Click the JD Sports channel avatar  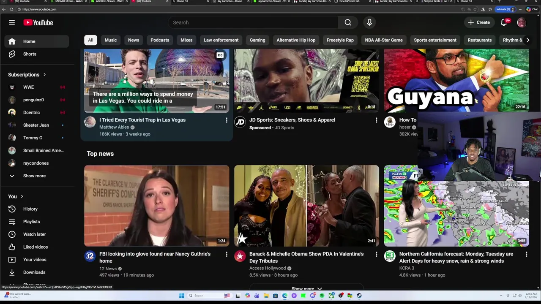240,122
